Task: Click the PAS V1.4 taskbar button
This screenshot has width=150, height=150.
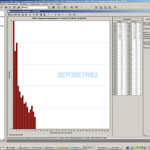Action: click(x=90, y=148)
